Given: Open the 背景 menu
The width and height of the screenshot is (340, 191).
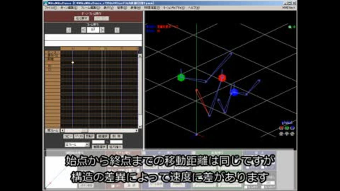Looking at the screenshot, I should [122, 8].
